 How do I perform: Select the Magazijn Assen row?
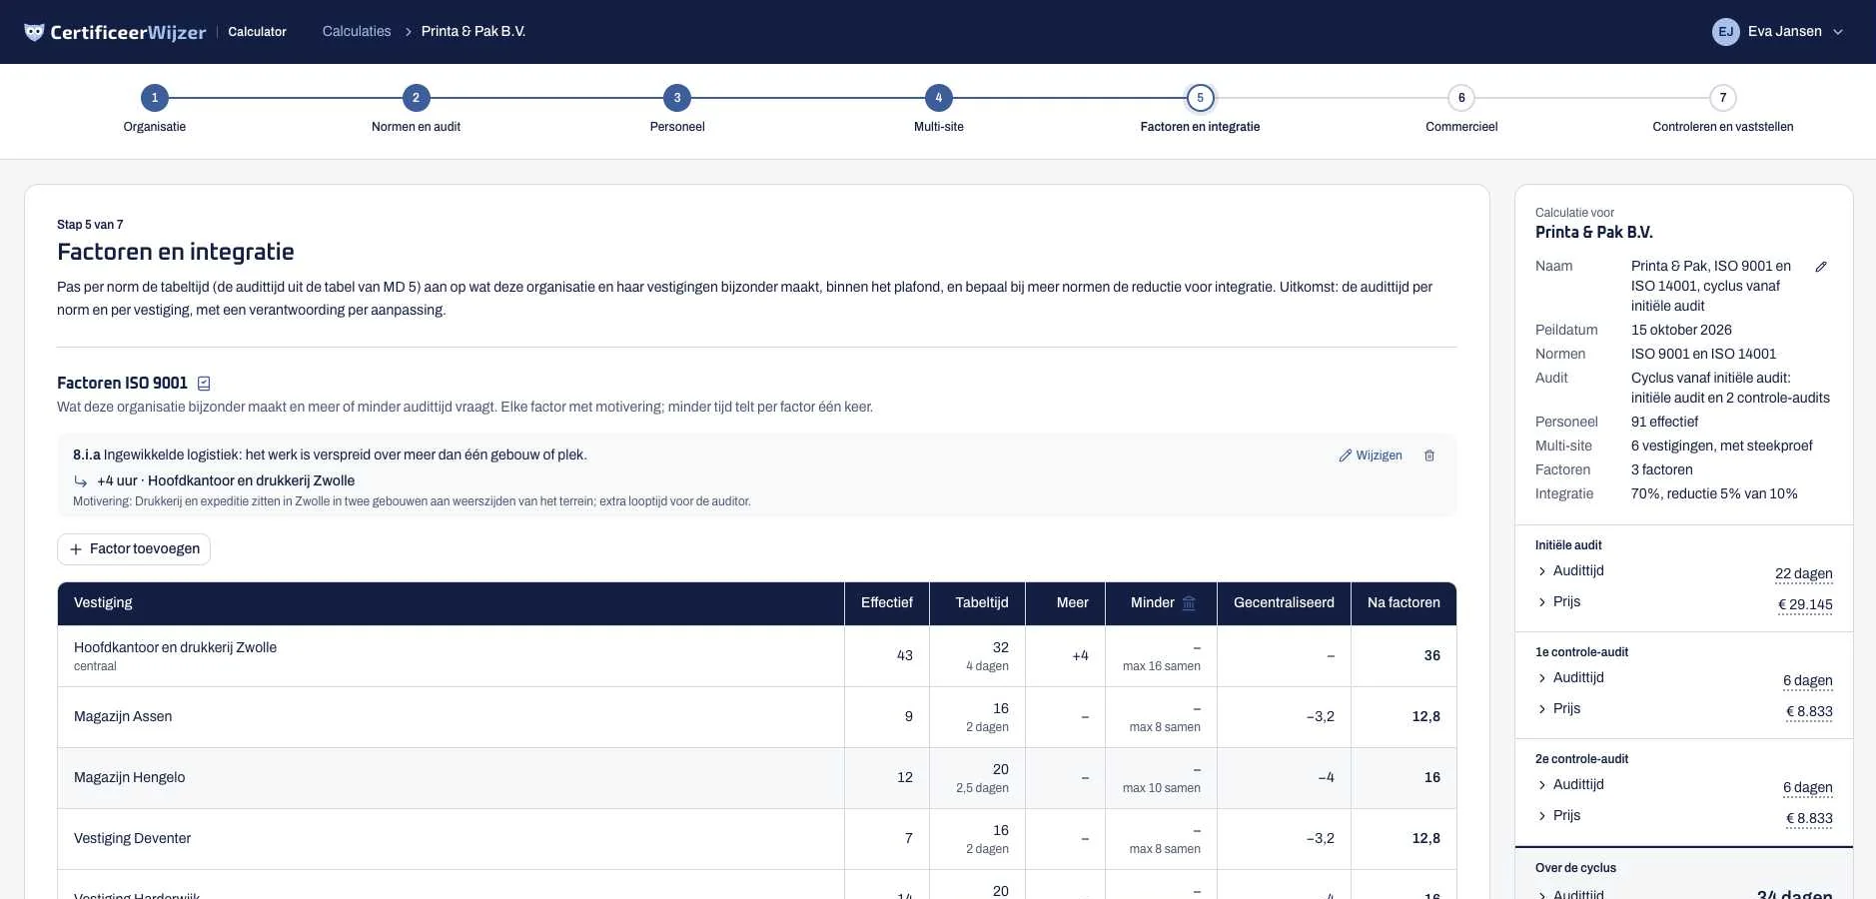coord(757,717)
